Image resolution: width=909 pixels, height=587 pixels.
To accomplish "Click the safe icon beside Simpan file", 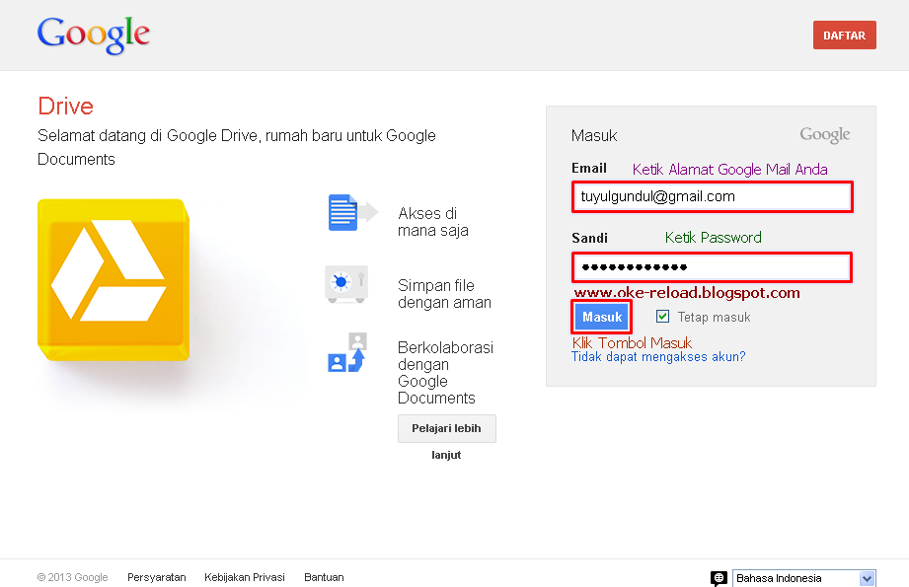I will 346,284.
